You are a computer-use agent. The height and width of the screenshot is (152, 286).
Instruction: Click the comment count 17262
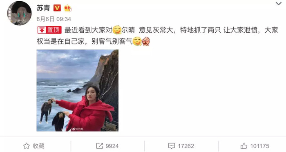pos(185,146)
